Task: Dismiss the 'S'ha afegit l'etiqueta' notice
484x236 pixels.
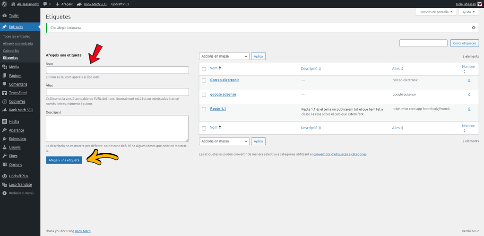Action: tap(474, 28)
